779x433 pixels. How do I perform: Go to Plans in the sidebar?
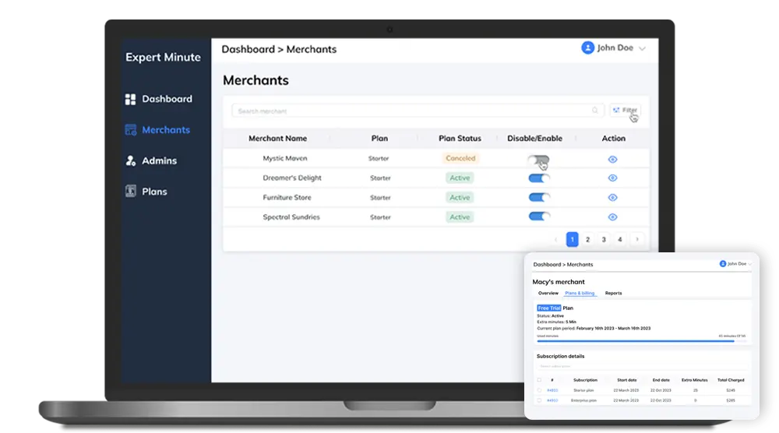146,191
